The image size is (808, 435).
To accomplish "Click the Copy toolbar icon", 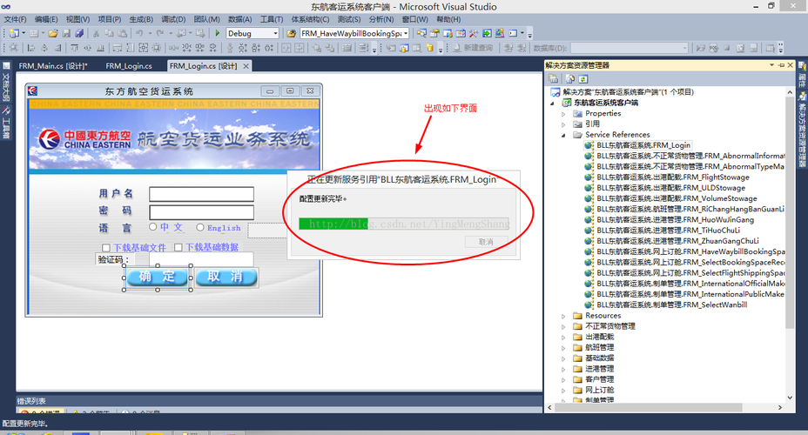I will coord(109,33).
